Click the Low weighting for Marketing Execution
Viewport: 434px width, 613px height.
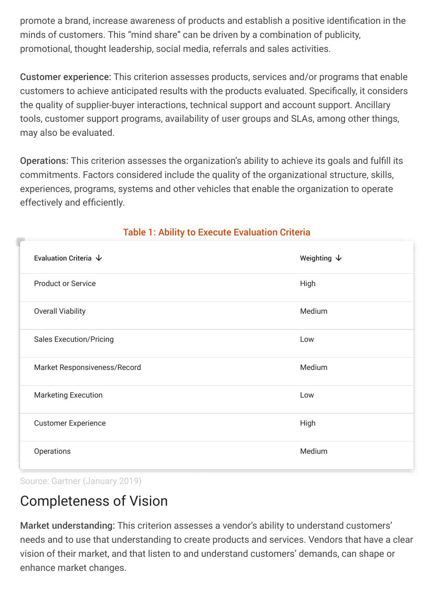click(307, 395)
